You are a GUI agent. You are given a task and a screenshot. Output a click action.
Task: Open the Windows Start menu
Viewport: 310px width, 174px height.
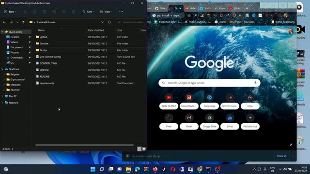point(93,169)
